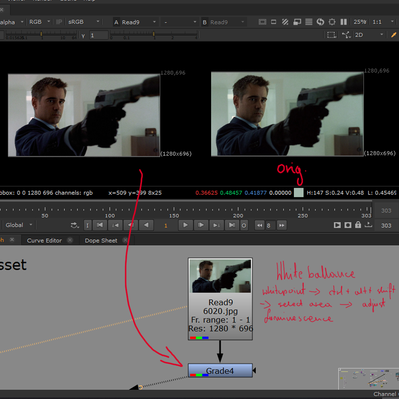Open the Global frame range dropdown
The width and height of the screenshot is (399, 399).
tap(19, 225)
